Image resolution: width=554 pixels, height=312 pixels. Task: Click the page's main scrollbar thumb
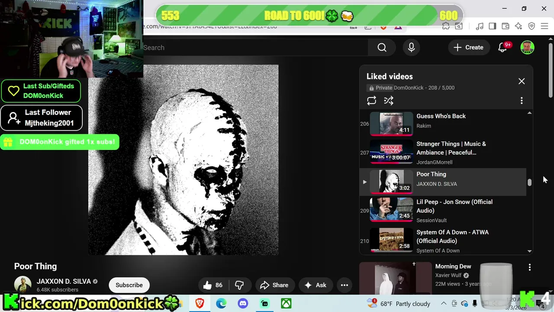coord(551,69)
